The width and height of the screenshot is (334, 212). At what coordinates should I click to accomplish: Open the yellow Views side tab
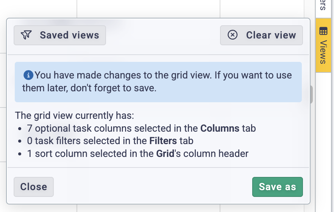point(323,45)
